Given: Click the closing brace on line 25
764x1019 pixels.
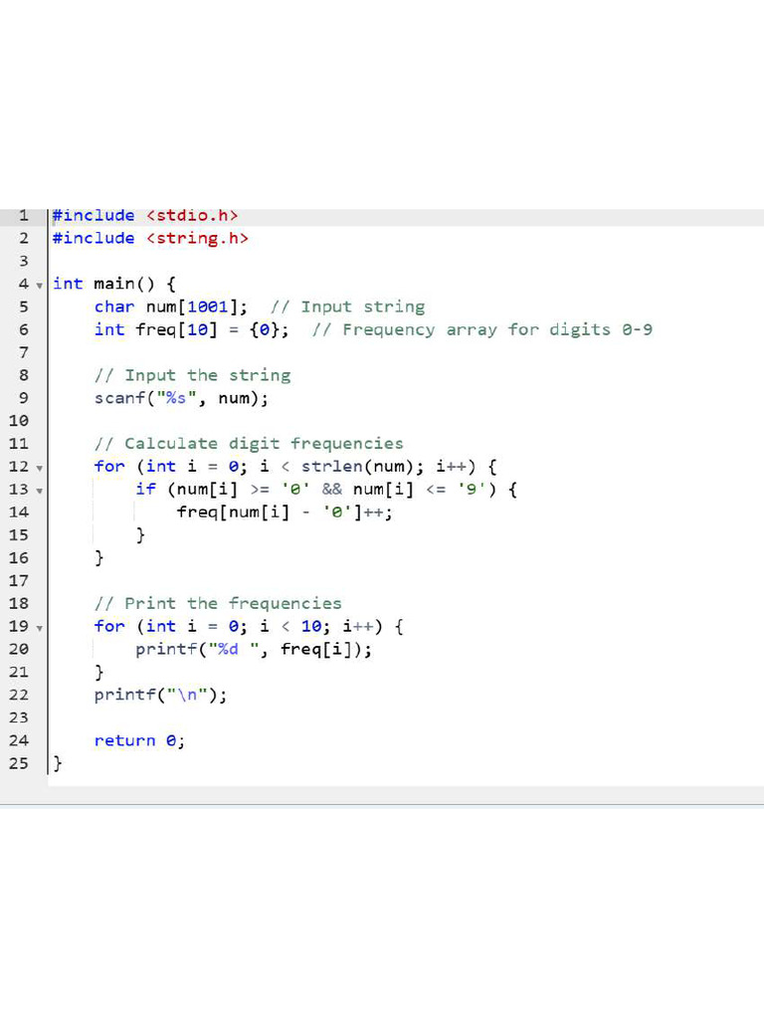Looking at the screenshot, I should (57, 763).
